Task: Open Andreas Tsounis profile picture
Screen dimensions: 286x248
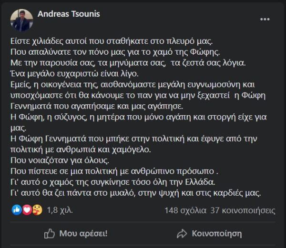Action: 22,20
